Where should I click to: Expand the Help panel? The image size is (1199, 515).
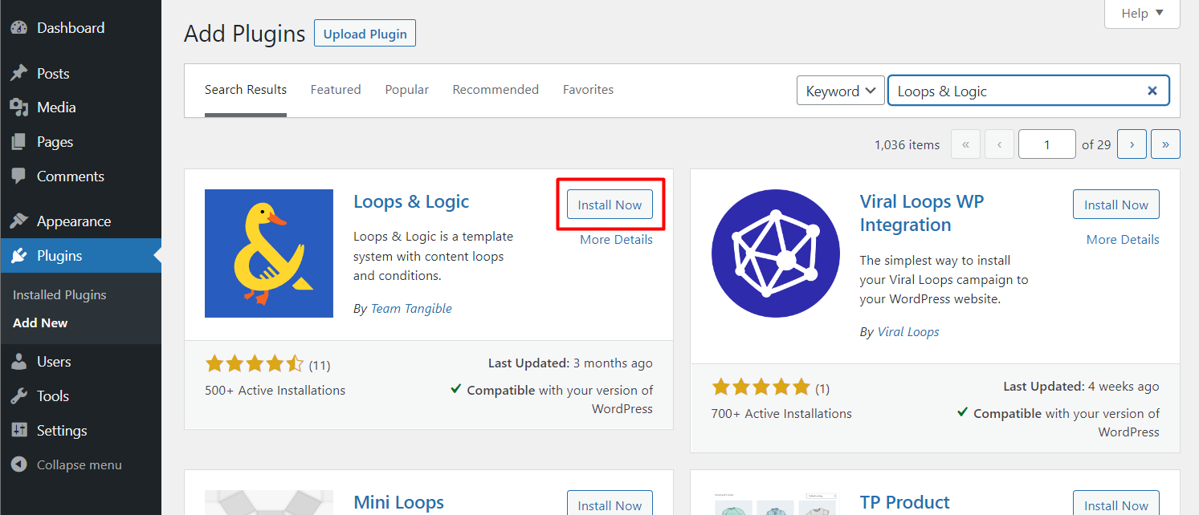(x=1142, y=14)
